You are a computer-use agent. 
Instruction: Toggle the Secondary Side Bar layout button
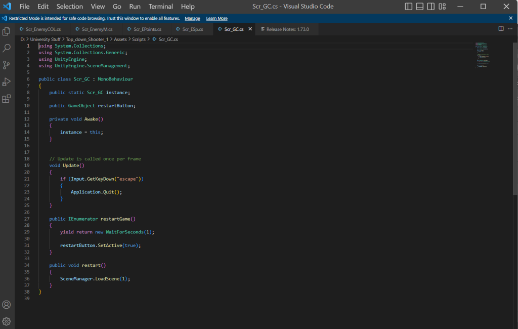tap(431, 7)
